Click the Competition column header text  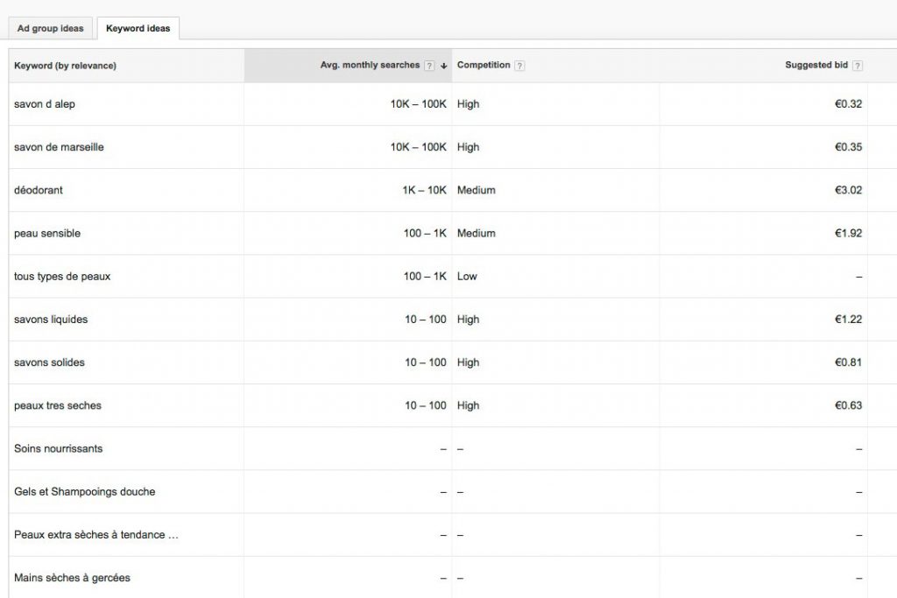pos(484,65)
